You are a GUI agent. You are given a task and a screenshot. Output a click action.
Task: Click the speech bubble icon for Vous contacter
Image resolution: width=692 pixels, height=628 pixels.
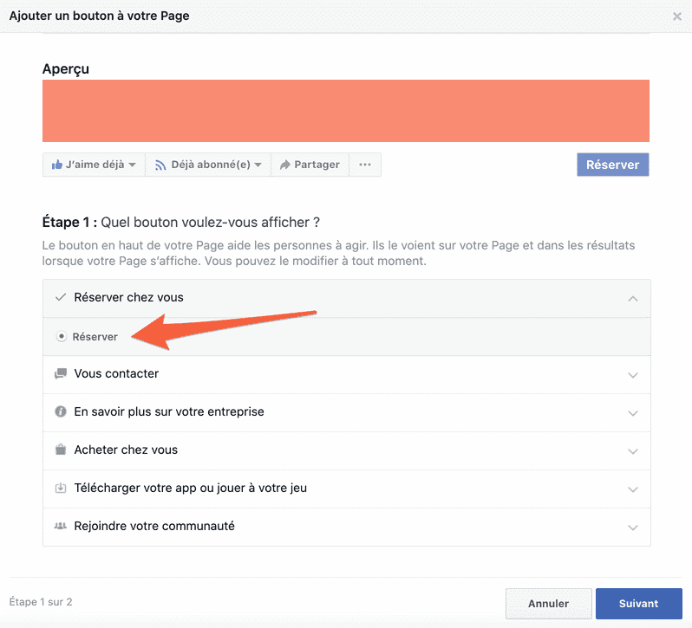[x=61, y=374]
